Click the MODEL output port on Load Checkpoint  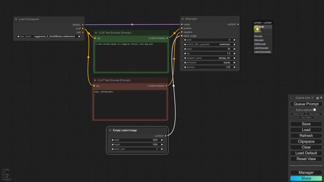(83, 25)
